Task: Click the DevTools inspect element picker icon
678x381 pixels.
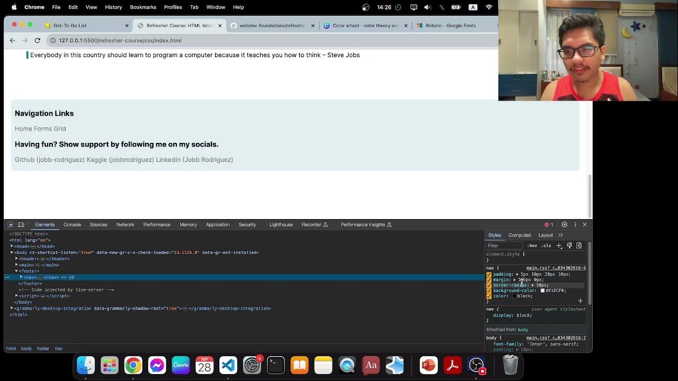Action: (x=11, y=225)
